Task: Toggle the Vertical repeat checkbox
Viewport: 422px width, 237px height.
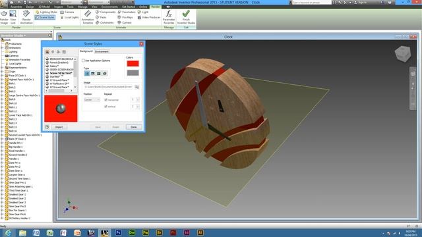Action: pos(105,107)
